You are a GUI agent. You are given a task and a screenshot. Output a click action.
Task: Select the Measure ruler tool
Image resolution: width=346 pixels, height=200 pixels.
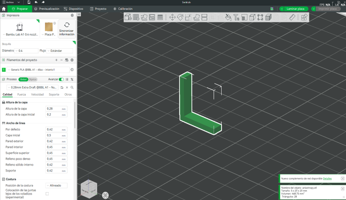pyautogui.click(x=292, y=17)
